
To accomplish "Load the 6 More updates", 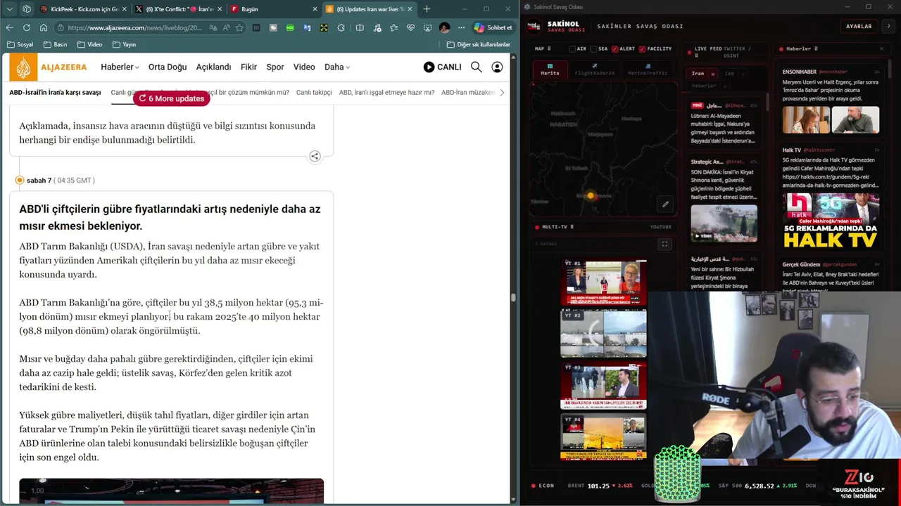I will (x=171, y=98).
